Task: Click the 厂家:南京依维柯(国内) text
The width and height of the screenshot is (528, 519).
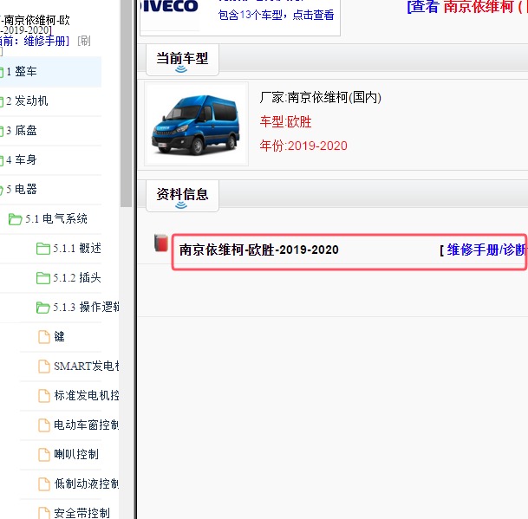Action: (320, 98)
